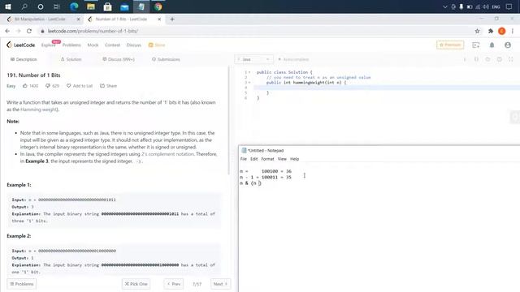
Task: Open Mail app from taskbar
Action: pos(124,6)
